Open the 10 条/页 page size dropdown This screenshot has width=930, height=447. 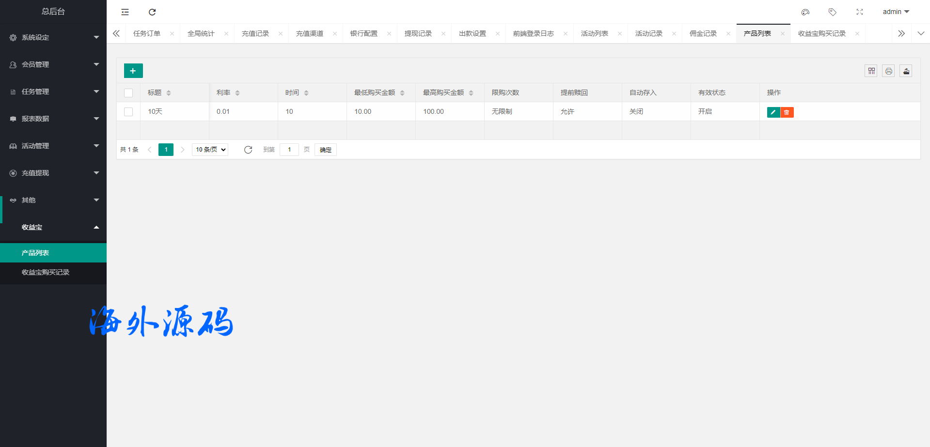[210, 150]
